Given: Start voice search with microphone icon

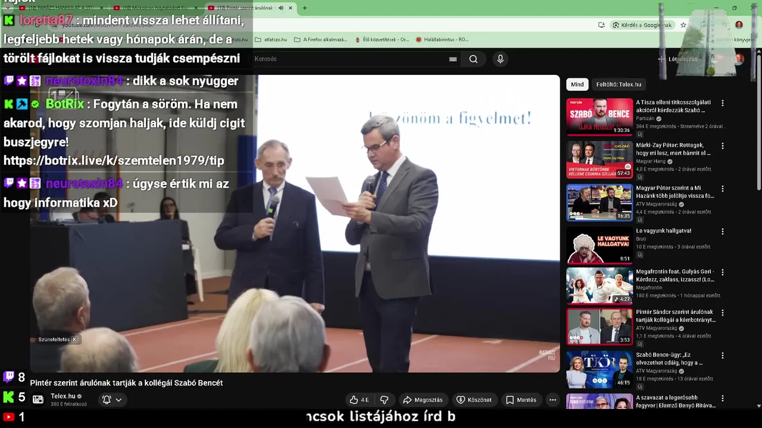Looking at the screenshot, I should point(500,59).
